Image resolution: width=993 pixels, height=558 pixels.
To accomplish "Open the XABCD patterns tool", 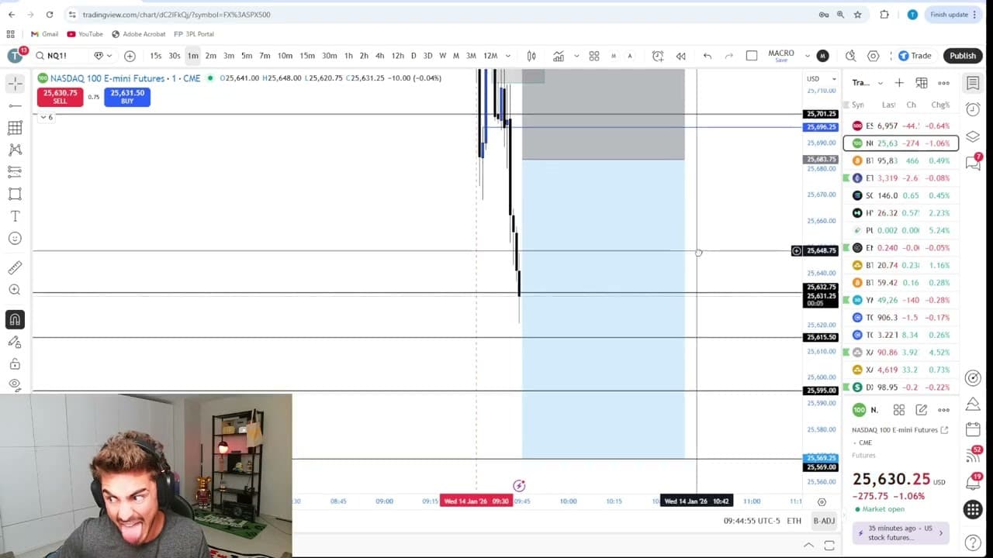I will click(15, 150).
